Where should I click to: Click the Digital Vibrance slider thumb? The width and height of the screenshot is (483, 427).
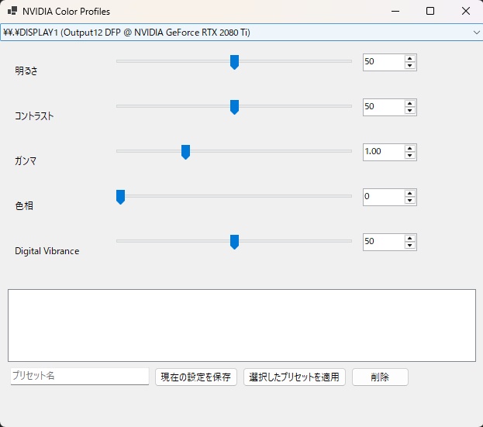(x=234, y=242)
